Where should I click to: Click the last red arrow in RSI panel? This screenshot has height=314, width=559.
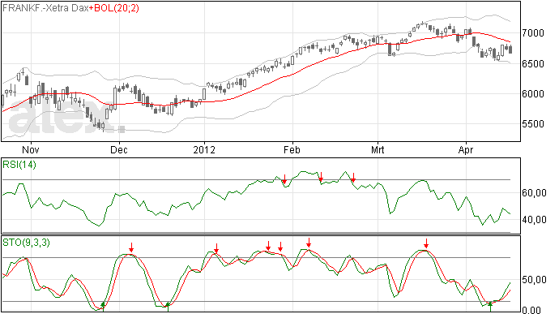click(x=353, y=177)
